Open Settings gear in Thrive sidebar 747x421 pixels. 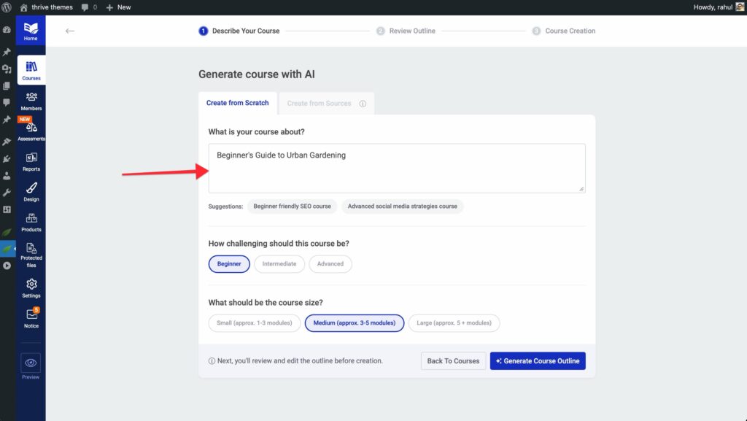[x=31, y=287]
